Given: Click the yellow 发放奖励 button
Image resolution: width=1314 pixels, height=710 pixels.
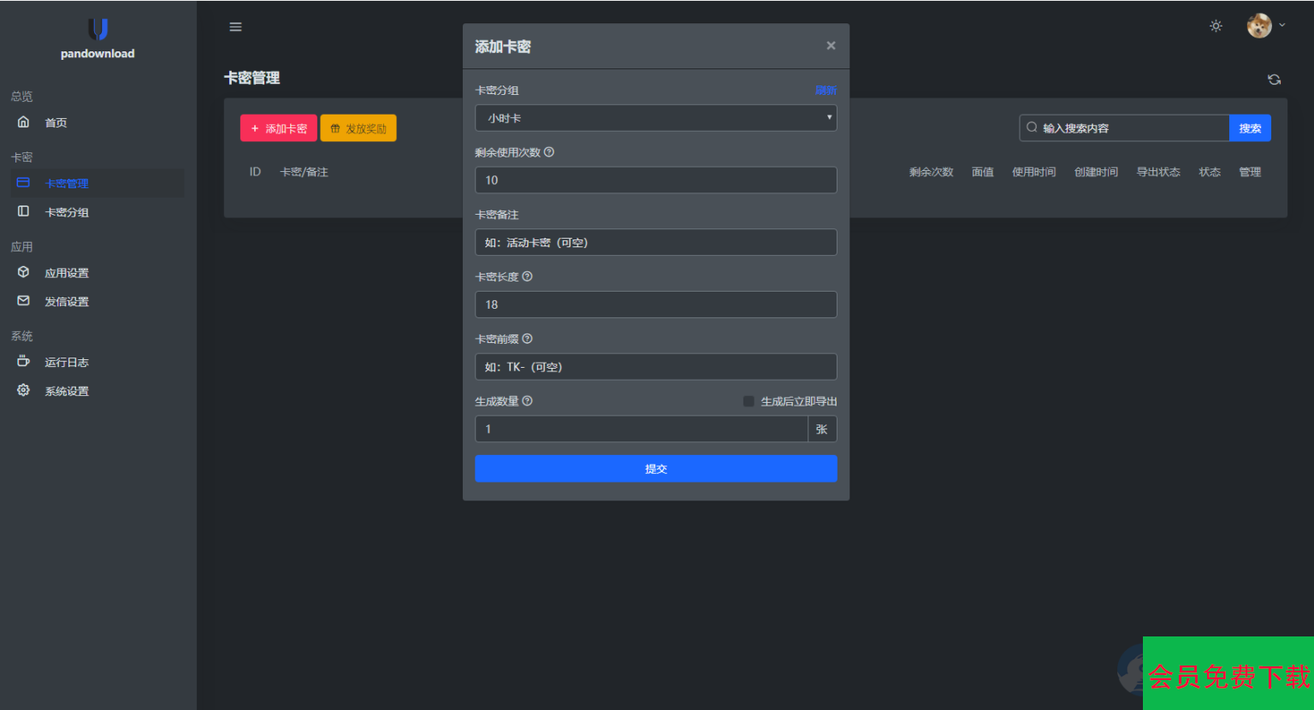Looking at the screenshot, I should [x=358, y=128].
